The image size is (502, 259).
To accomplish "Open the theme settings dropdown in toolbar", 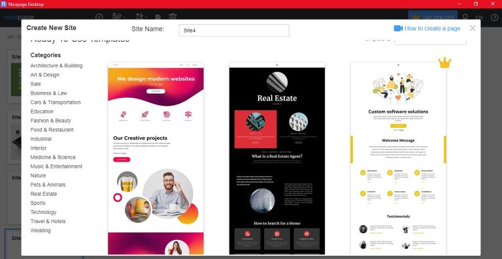I will coord(118,16).
